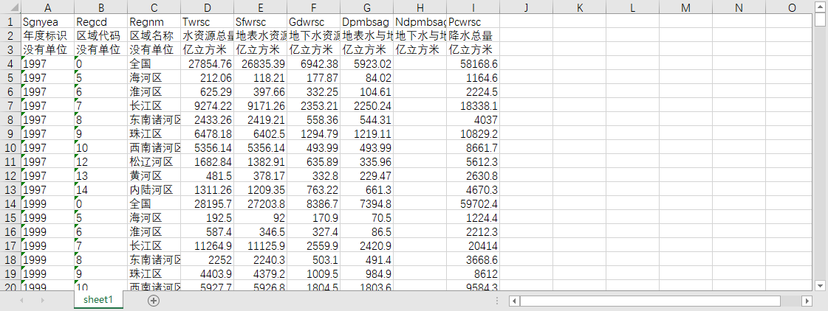The height and width of the screenshot is (311, 828).
Task: Click horizontal scrollbar left arrow
Action: tap(515, 301)
